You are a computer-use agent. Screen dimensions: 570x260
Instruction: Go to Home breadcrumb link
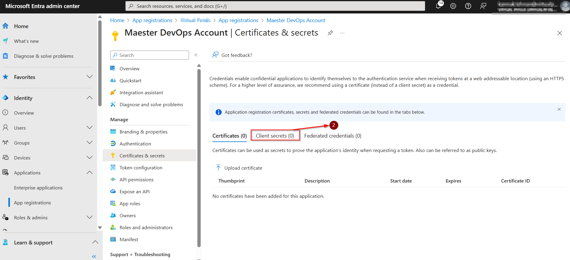(117, 20)
